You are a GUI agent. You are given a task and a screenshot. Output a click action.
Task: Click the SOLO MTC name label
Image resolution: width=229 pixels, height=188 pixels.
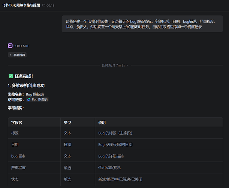pos(21,46)
